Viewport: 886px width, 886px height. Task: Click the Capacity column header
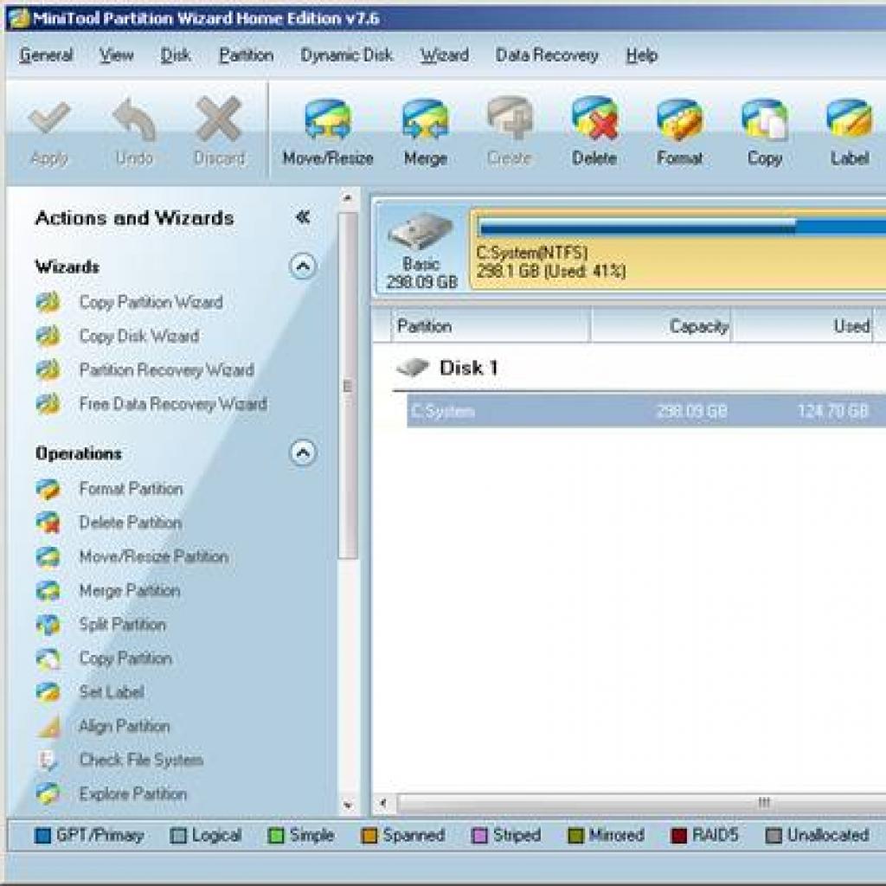click(662, 326)
